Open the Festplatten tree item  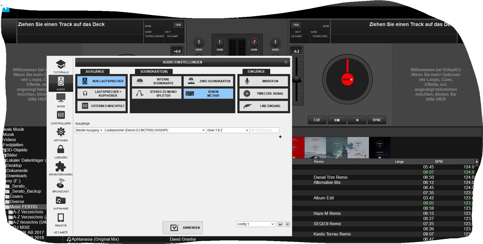point(13,145)
